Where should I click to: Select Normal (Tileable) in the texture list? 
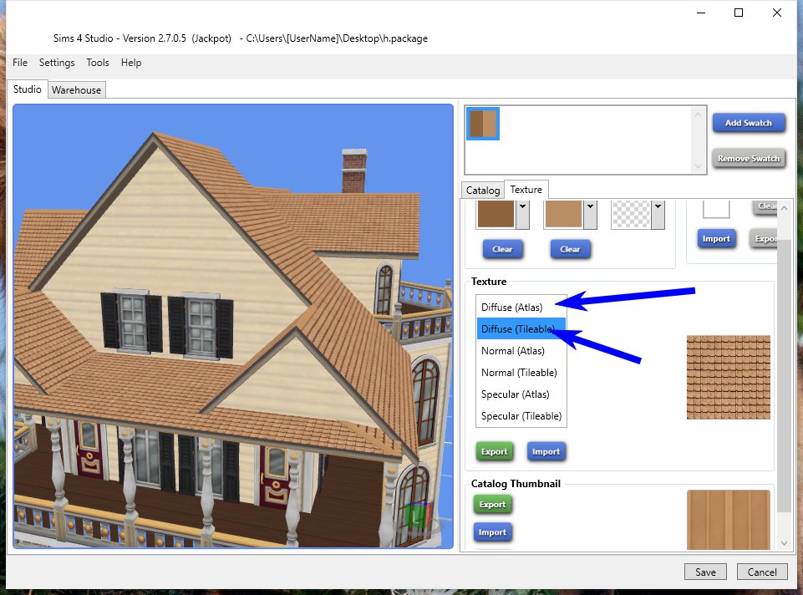(521, 373)
